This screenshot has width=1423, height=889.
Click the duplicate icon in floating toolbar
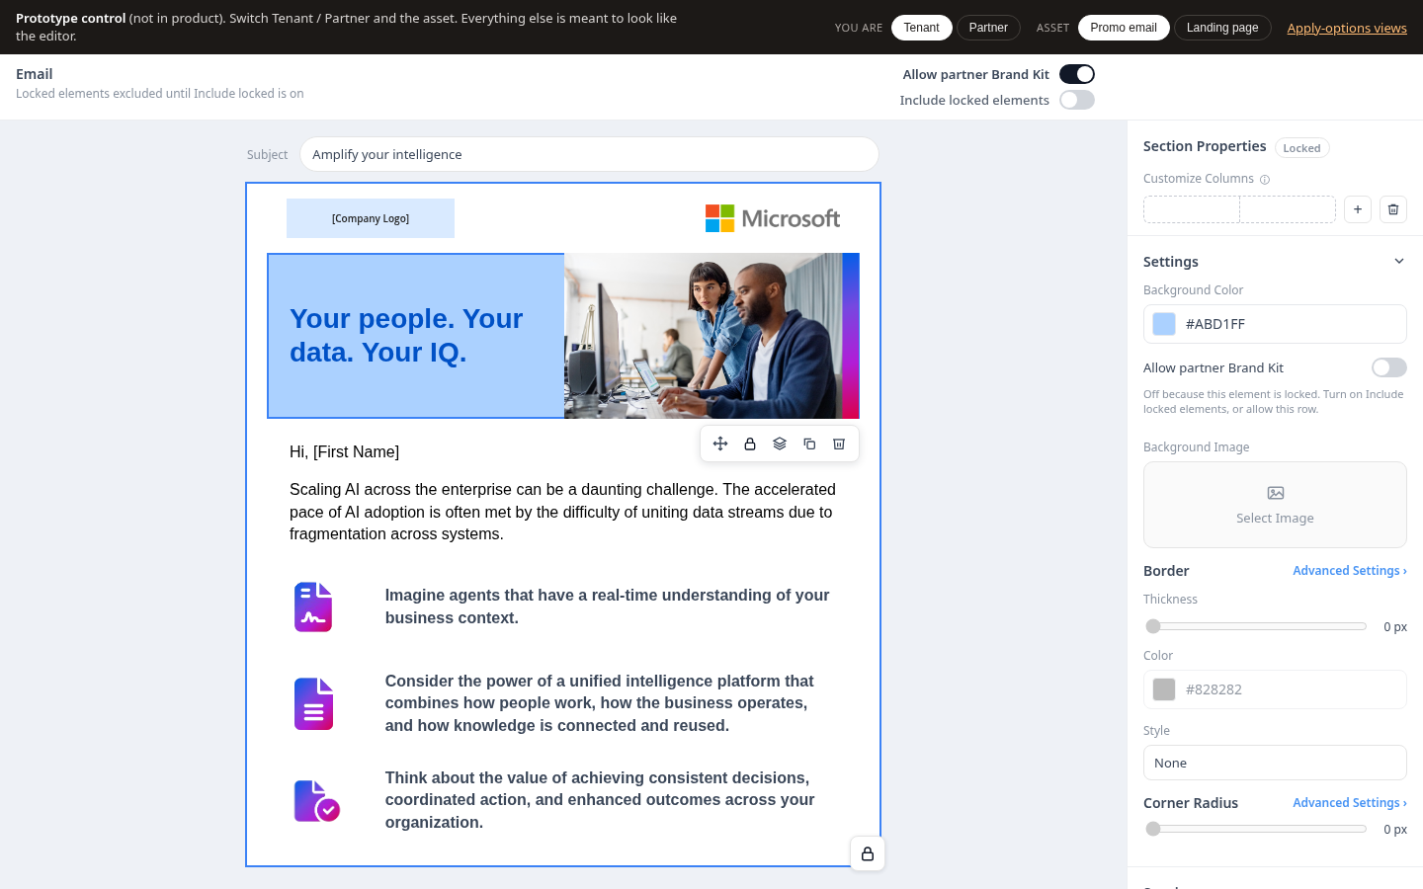coord(809,444)
